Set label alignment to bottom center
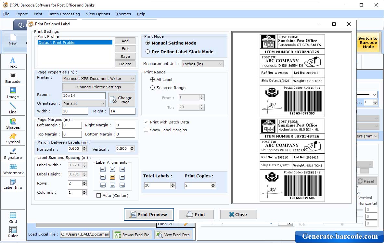384x243 pixels. pos(112,185)
